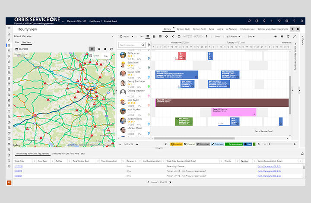Open the Hours view dropdown
This screenshot has width=311, height=203.
click(x=127, y=36)
